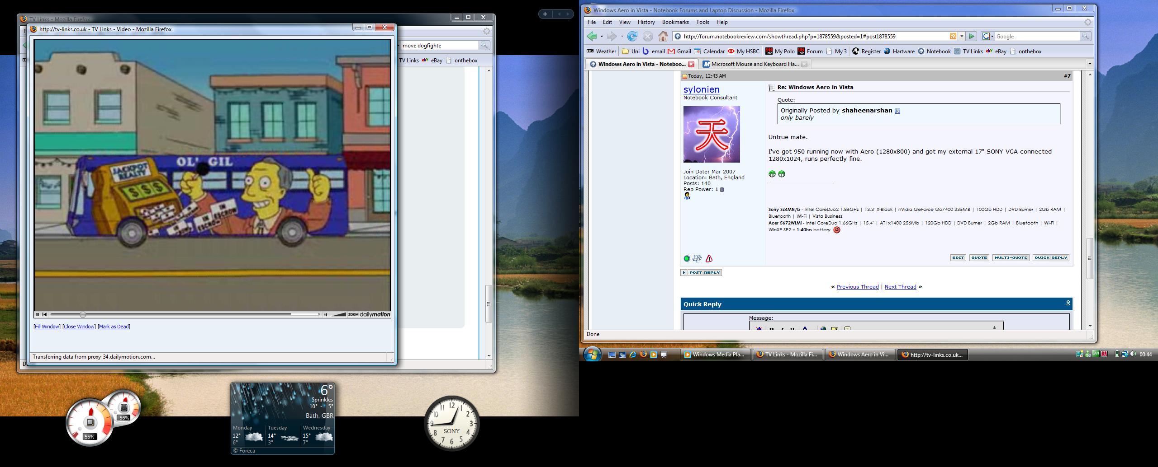Viewport: 1158px width, 467px height.
Task: Open the My HSBC bookmark
Action: 744,51
